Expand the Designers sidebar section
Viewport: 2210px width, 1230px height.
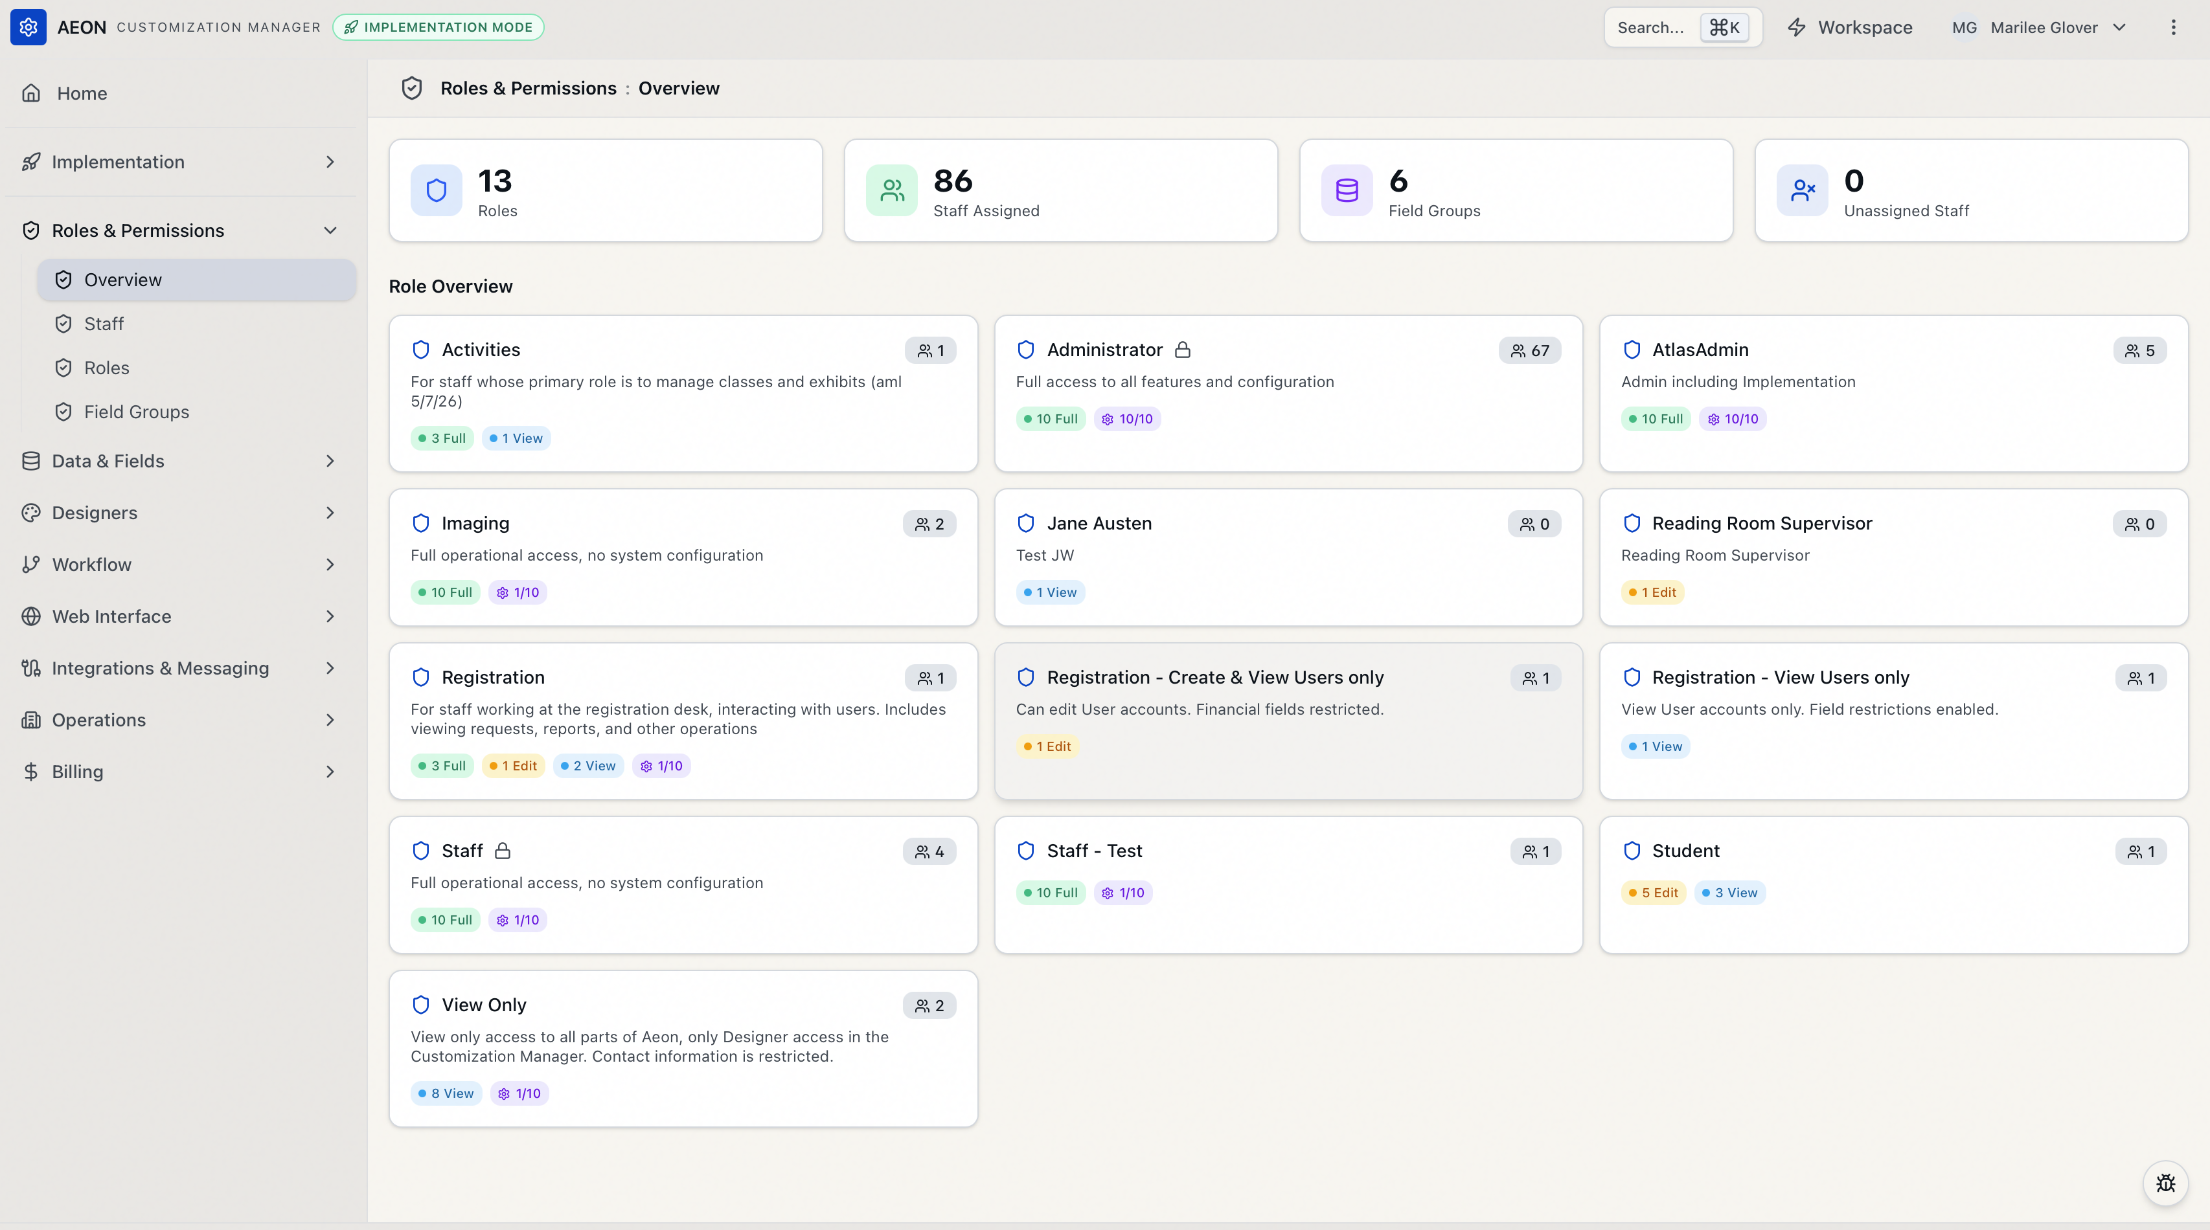(182, 513)
